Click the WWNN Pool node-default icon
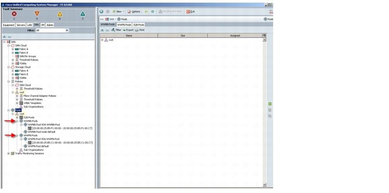This screenshot has width=389, height=193. (25, 132)
